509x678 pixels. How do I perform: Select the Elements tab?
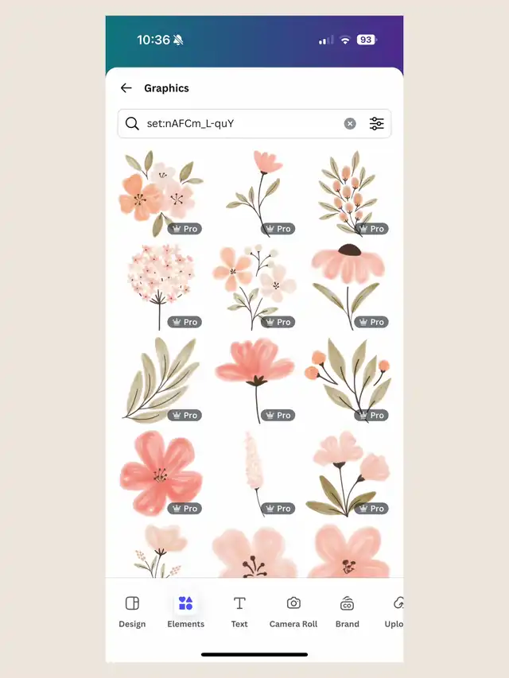coord(185,612)
